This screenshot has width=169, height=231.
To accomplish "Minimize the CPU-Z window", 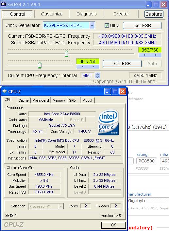I will click(108, 92).
